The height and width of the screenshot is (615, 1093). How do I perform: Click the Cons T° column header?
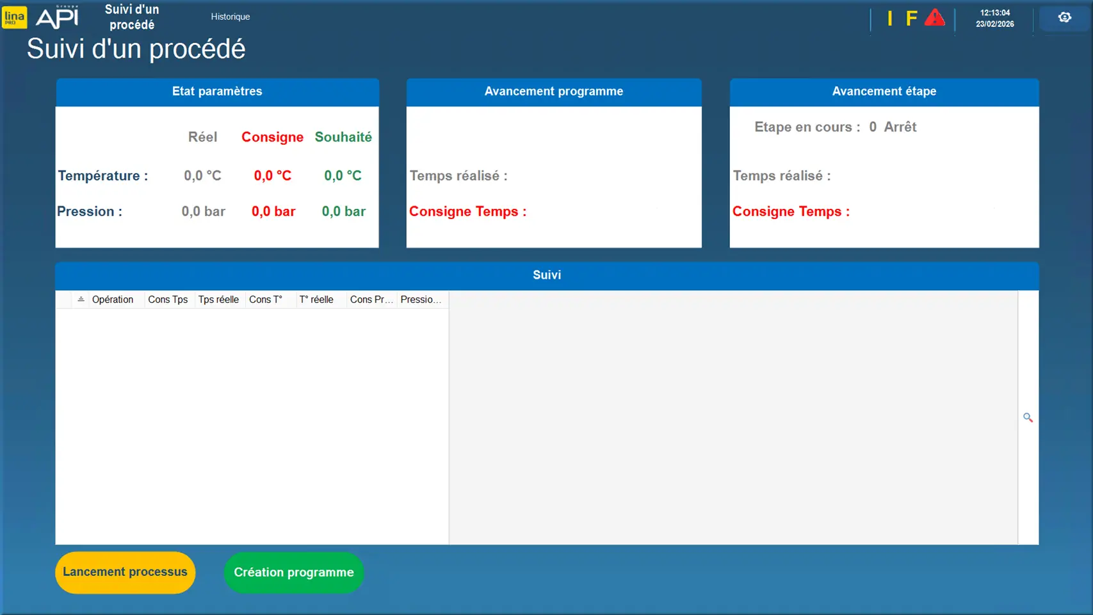pos(266,299)
